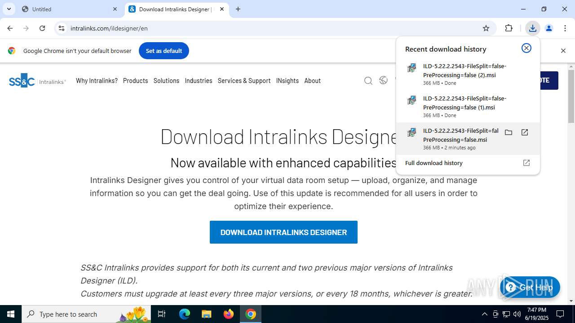Click the page vertical scrollbar thumb
The width and height of the screenshot is (575, 323).
click(571, 96)
